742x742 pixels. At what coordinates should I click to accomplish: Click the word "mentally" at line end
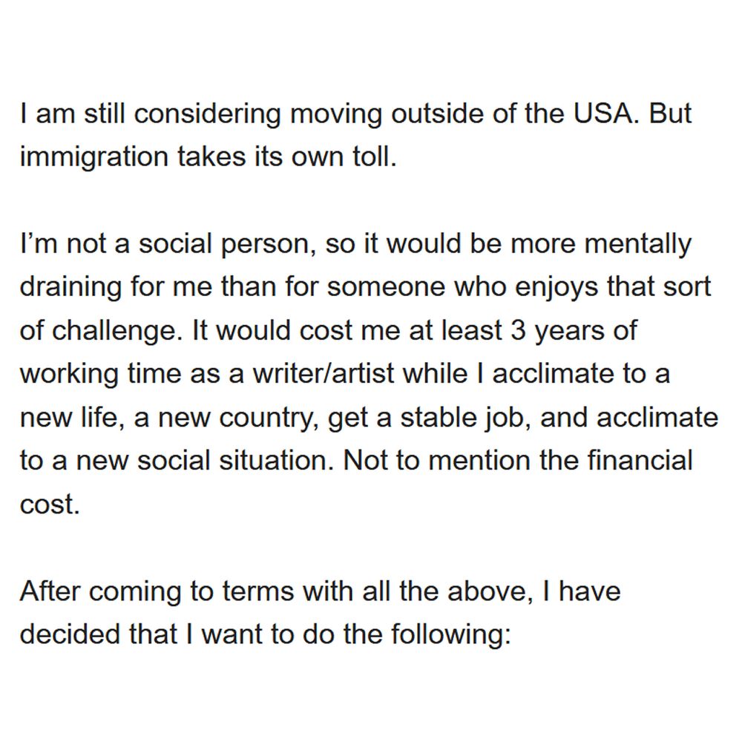coord(637,245)
